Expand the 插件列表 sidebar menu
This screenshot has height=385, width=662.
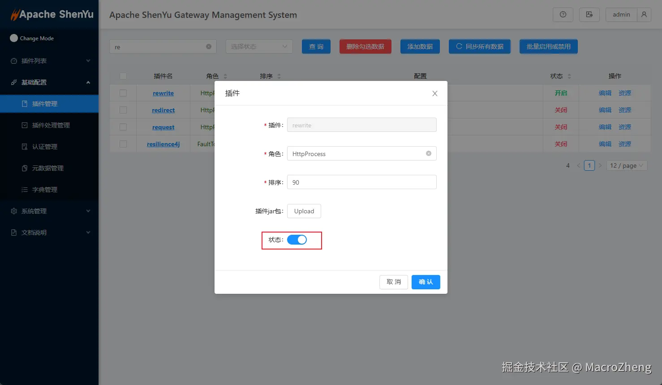pos(49,61)
